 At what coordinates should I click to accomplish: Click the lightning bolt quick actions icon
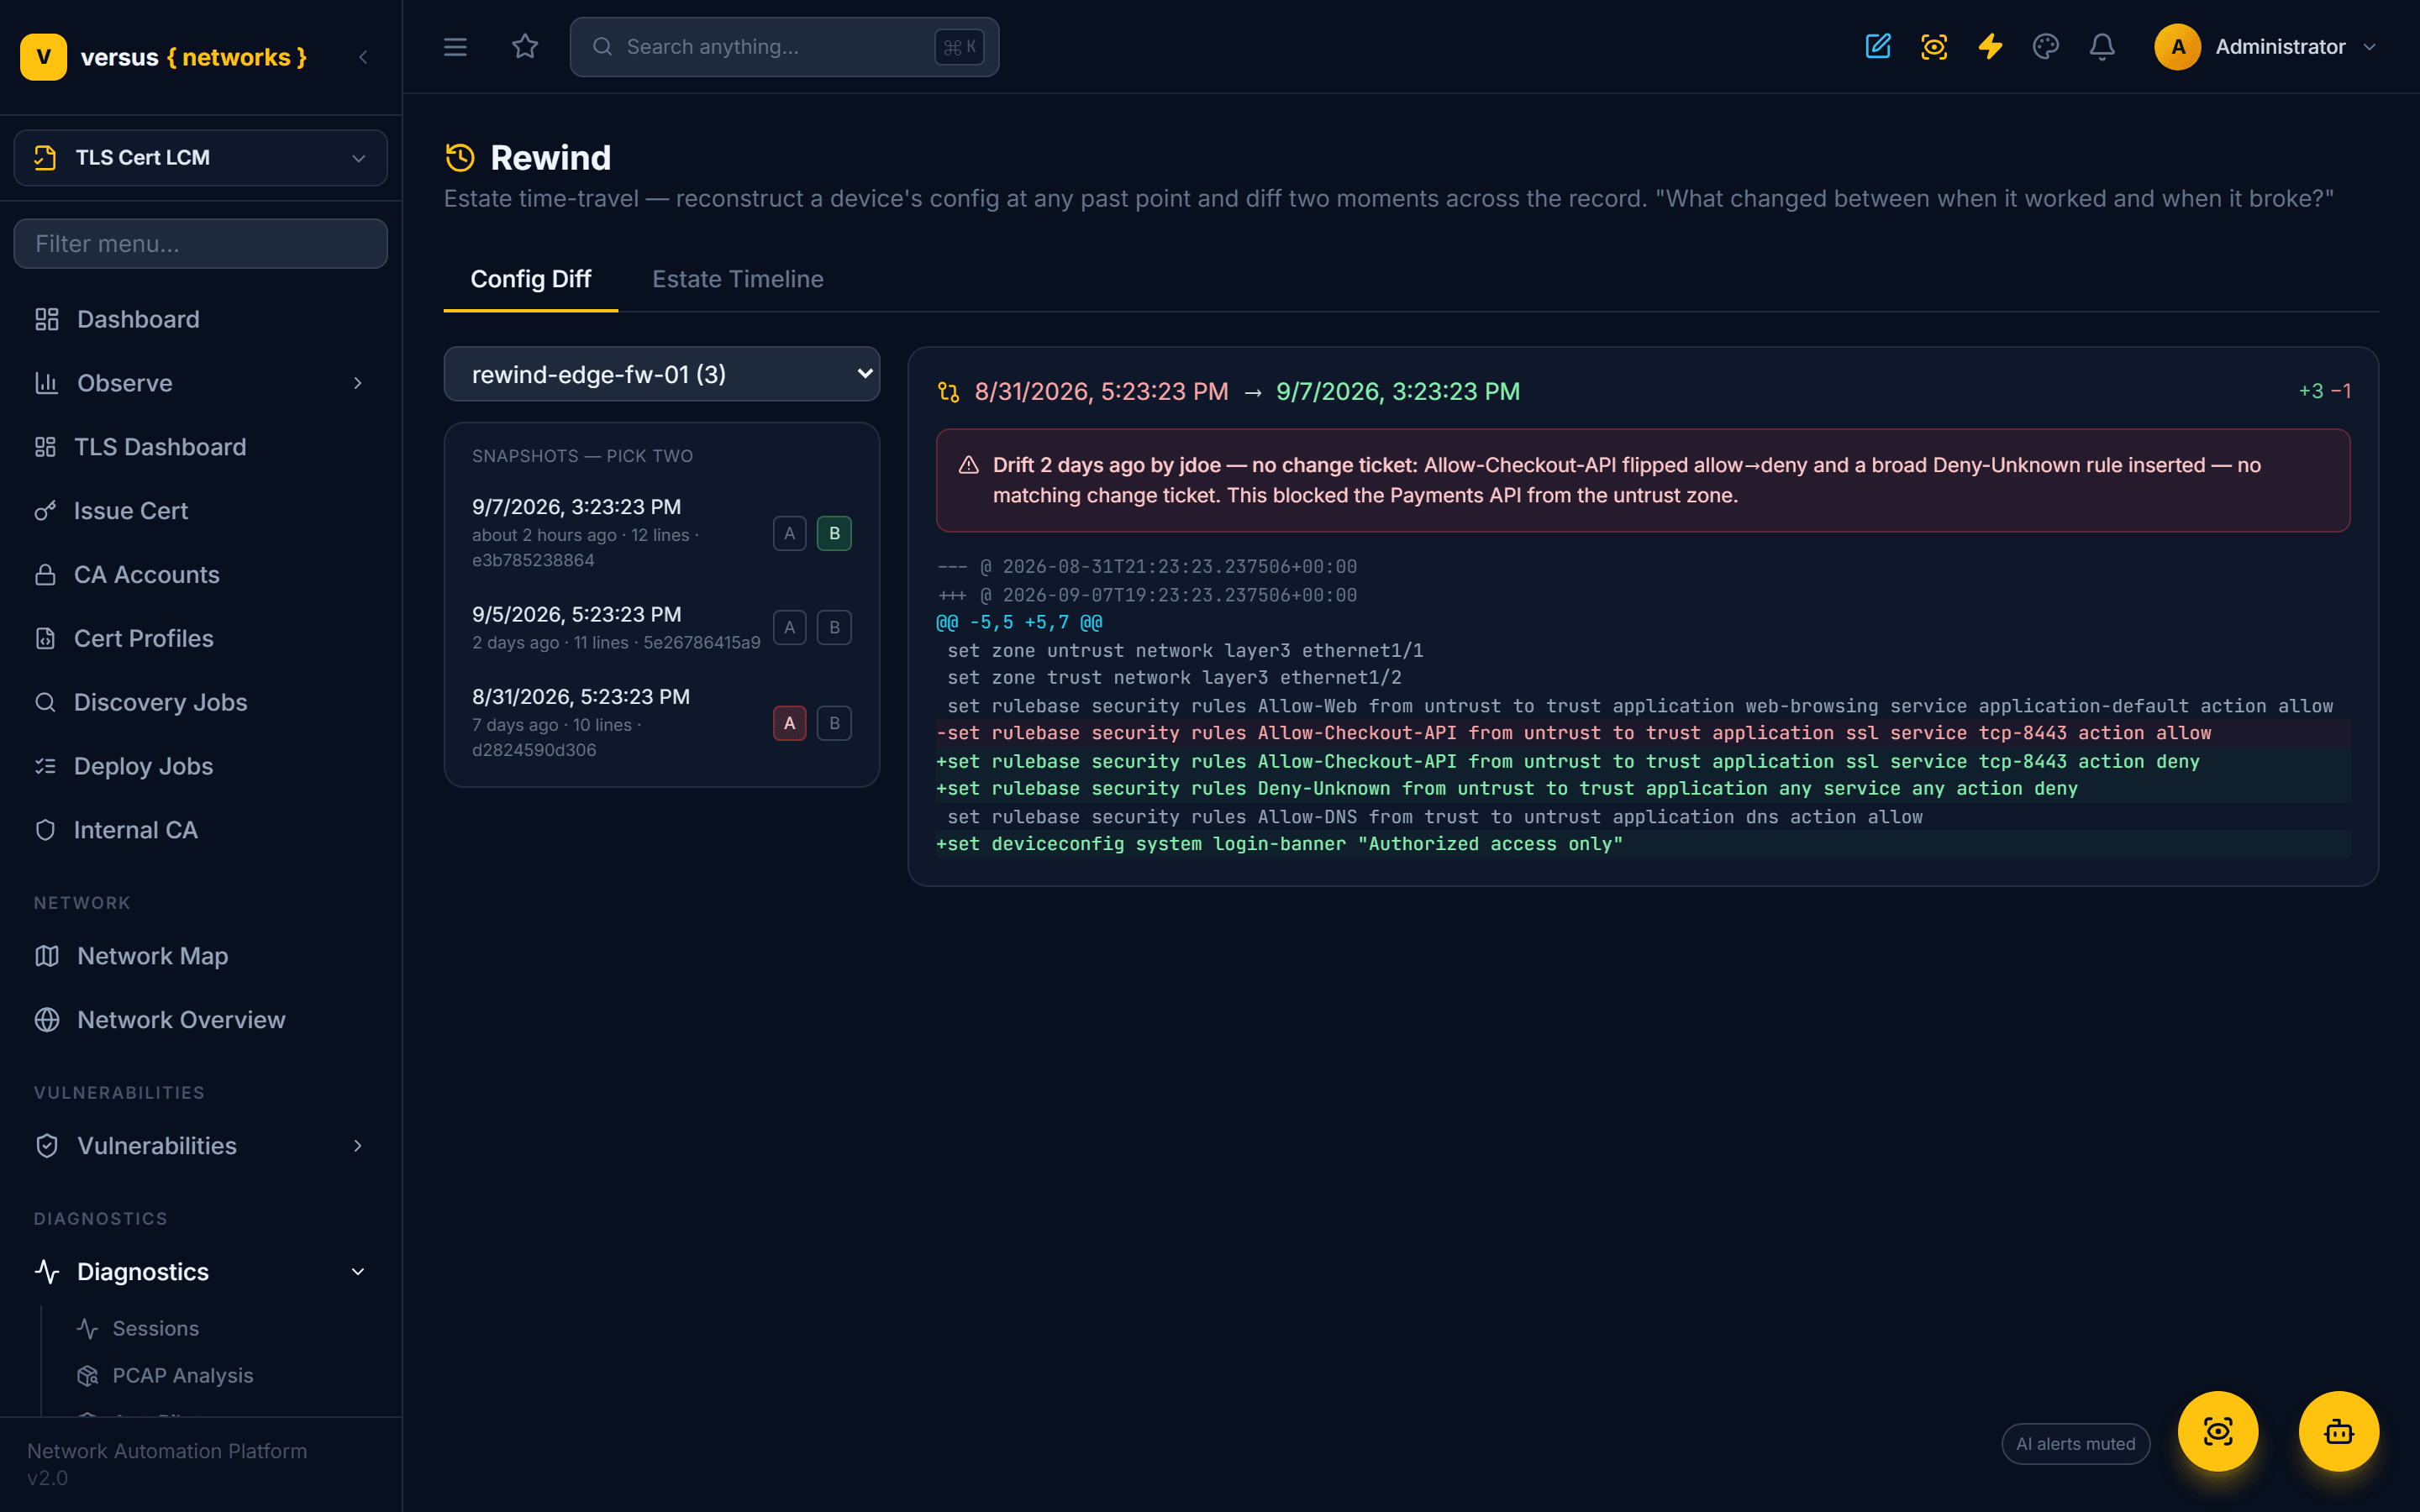tap(1990, 46)
